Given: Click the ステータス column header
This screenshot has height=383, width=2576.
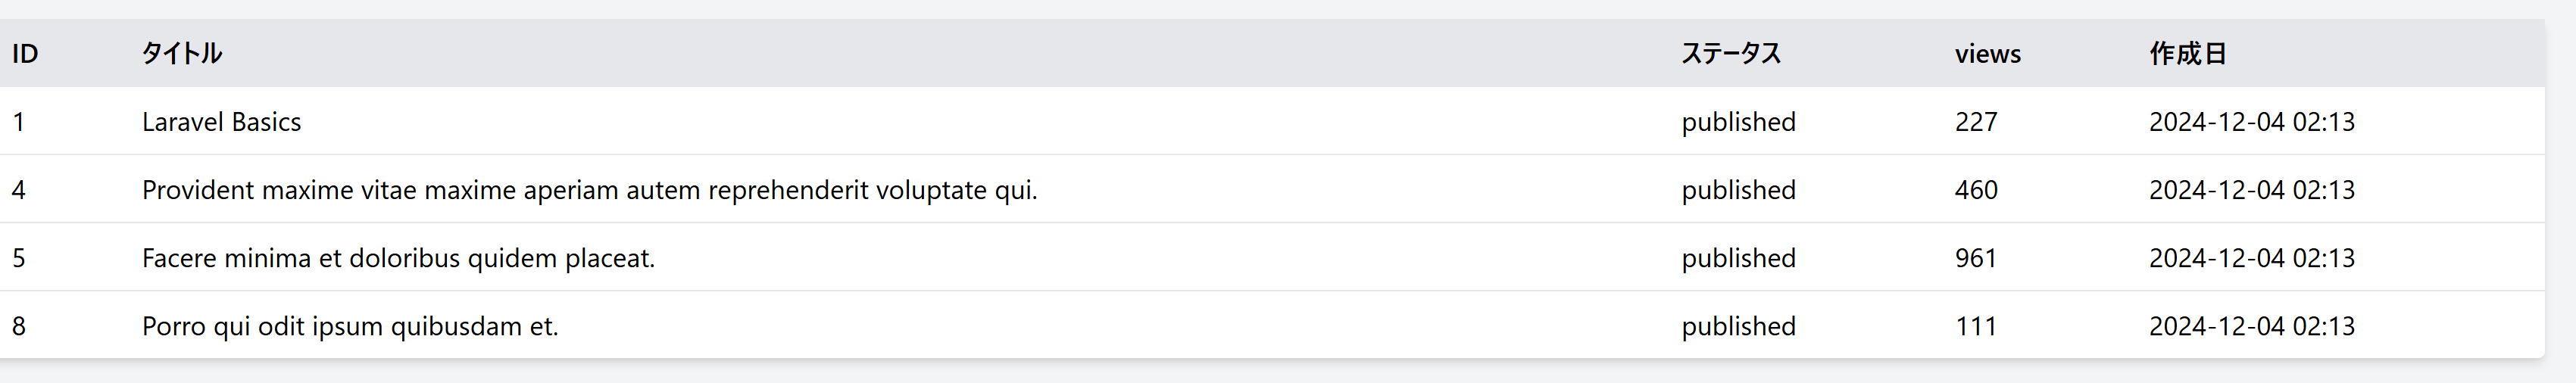Looking at the screenshot, I should (x=1731, y=54).
